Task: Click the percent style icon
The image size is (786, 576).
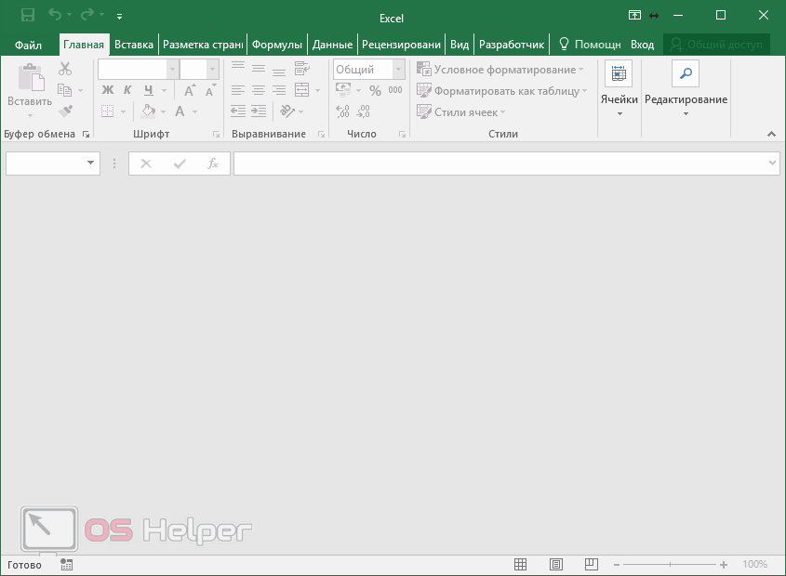Action: (375, 90)
